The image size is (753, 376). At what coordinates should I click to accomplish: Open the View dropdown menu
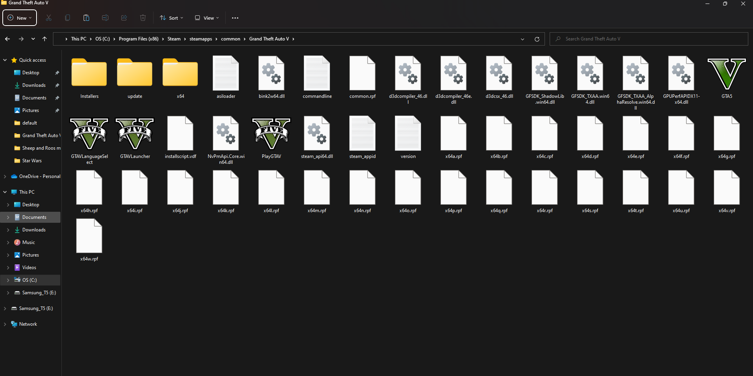[207, 18]
